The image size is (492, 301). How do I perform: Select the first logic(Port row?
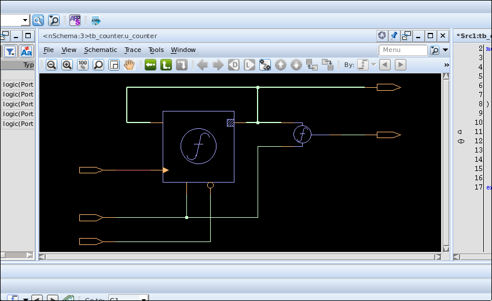(x=17, y=84)
